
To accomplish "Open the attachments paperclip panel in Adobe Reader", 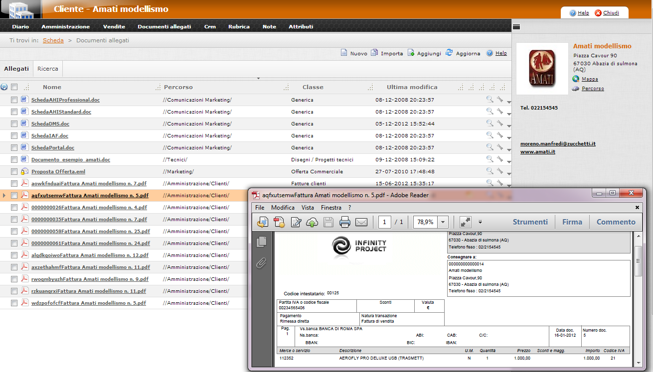I will coord(261,263).
